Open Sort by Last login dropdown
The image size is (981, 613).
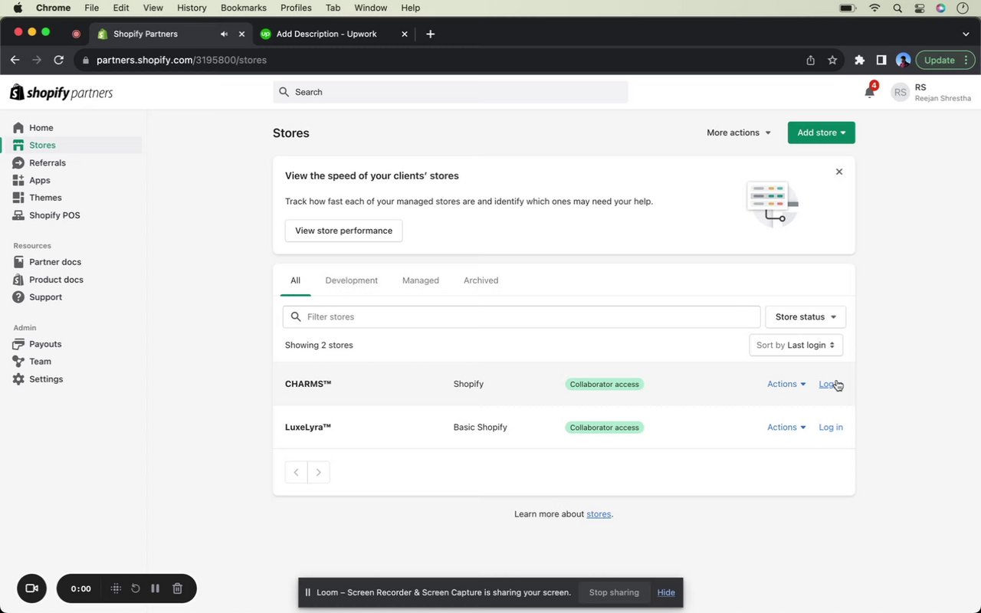coord(796,345)
